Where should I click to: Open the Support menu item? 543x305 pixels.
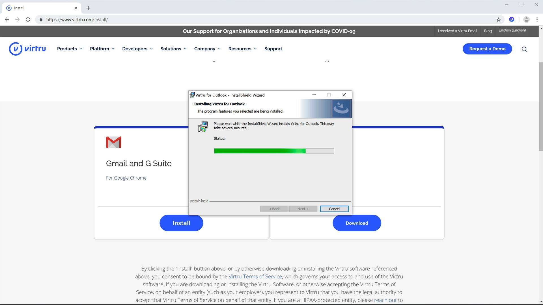click(x=273, y=49)
